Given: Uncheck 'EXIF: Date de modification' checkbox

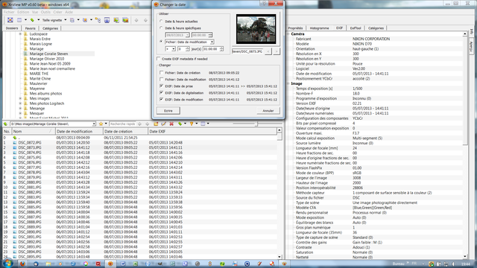Looking at the screenshot, I should 162,99.
